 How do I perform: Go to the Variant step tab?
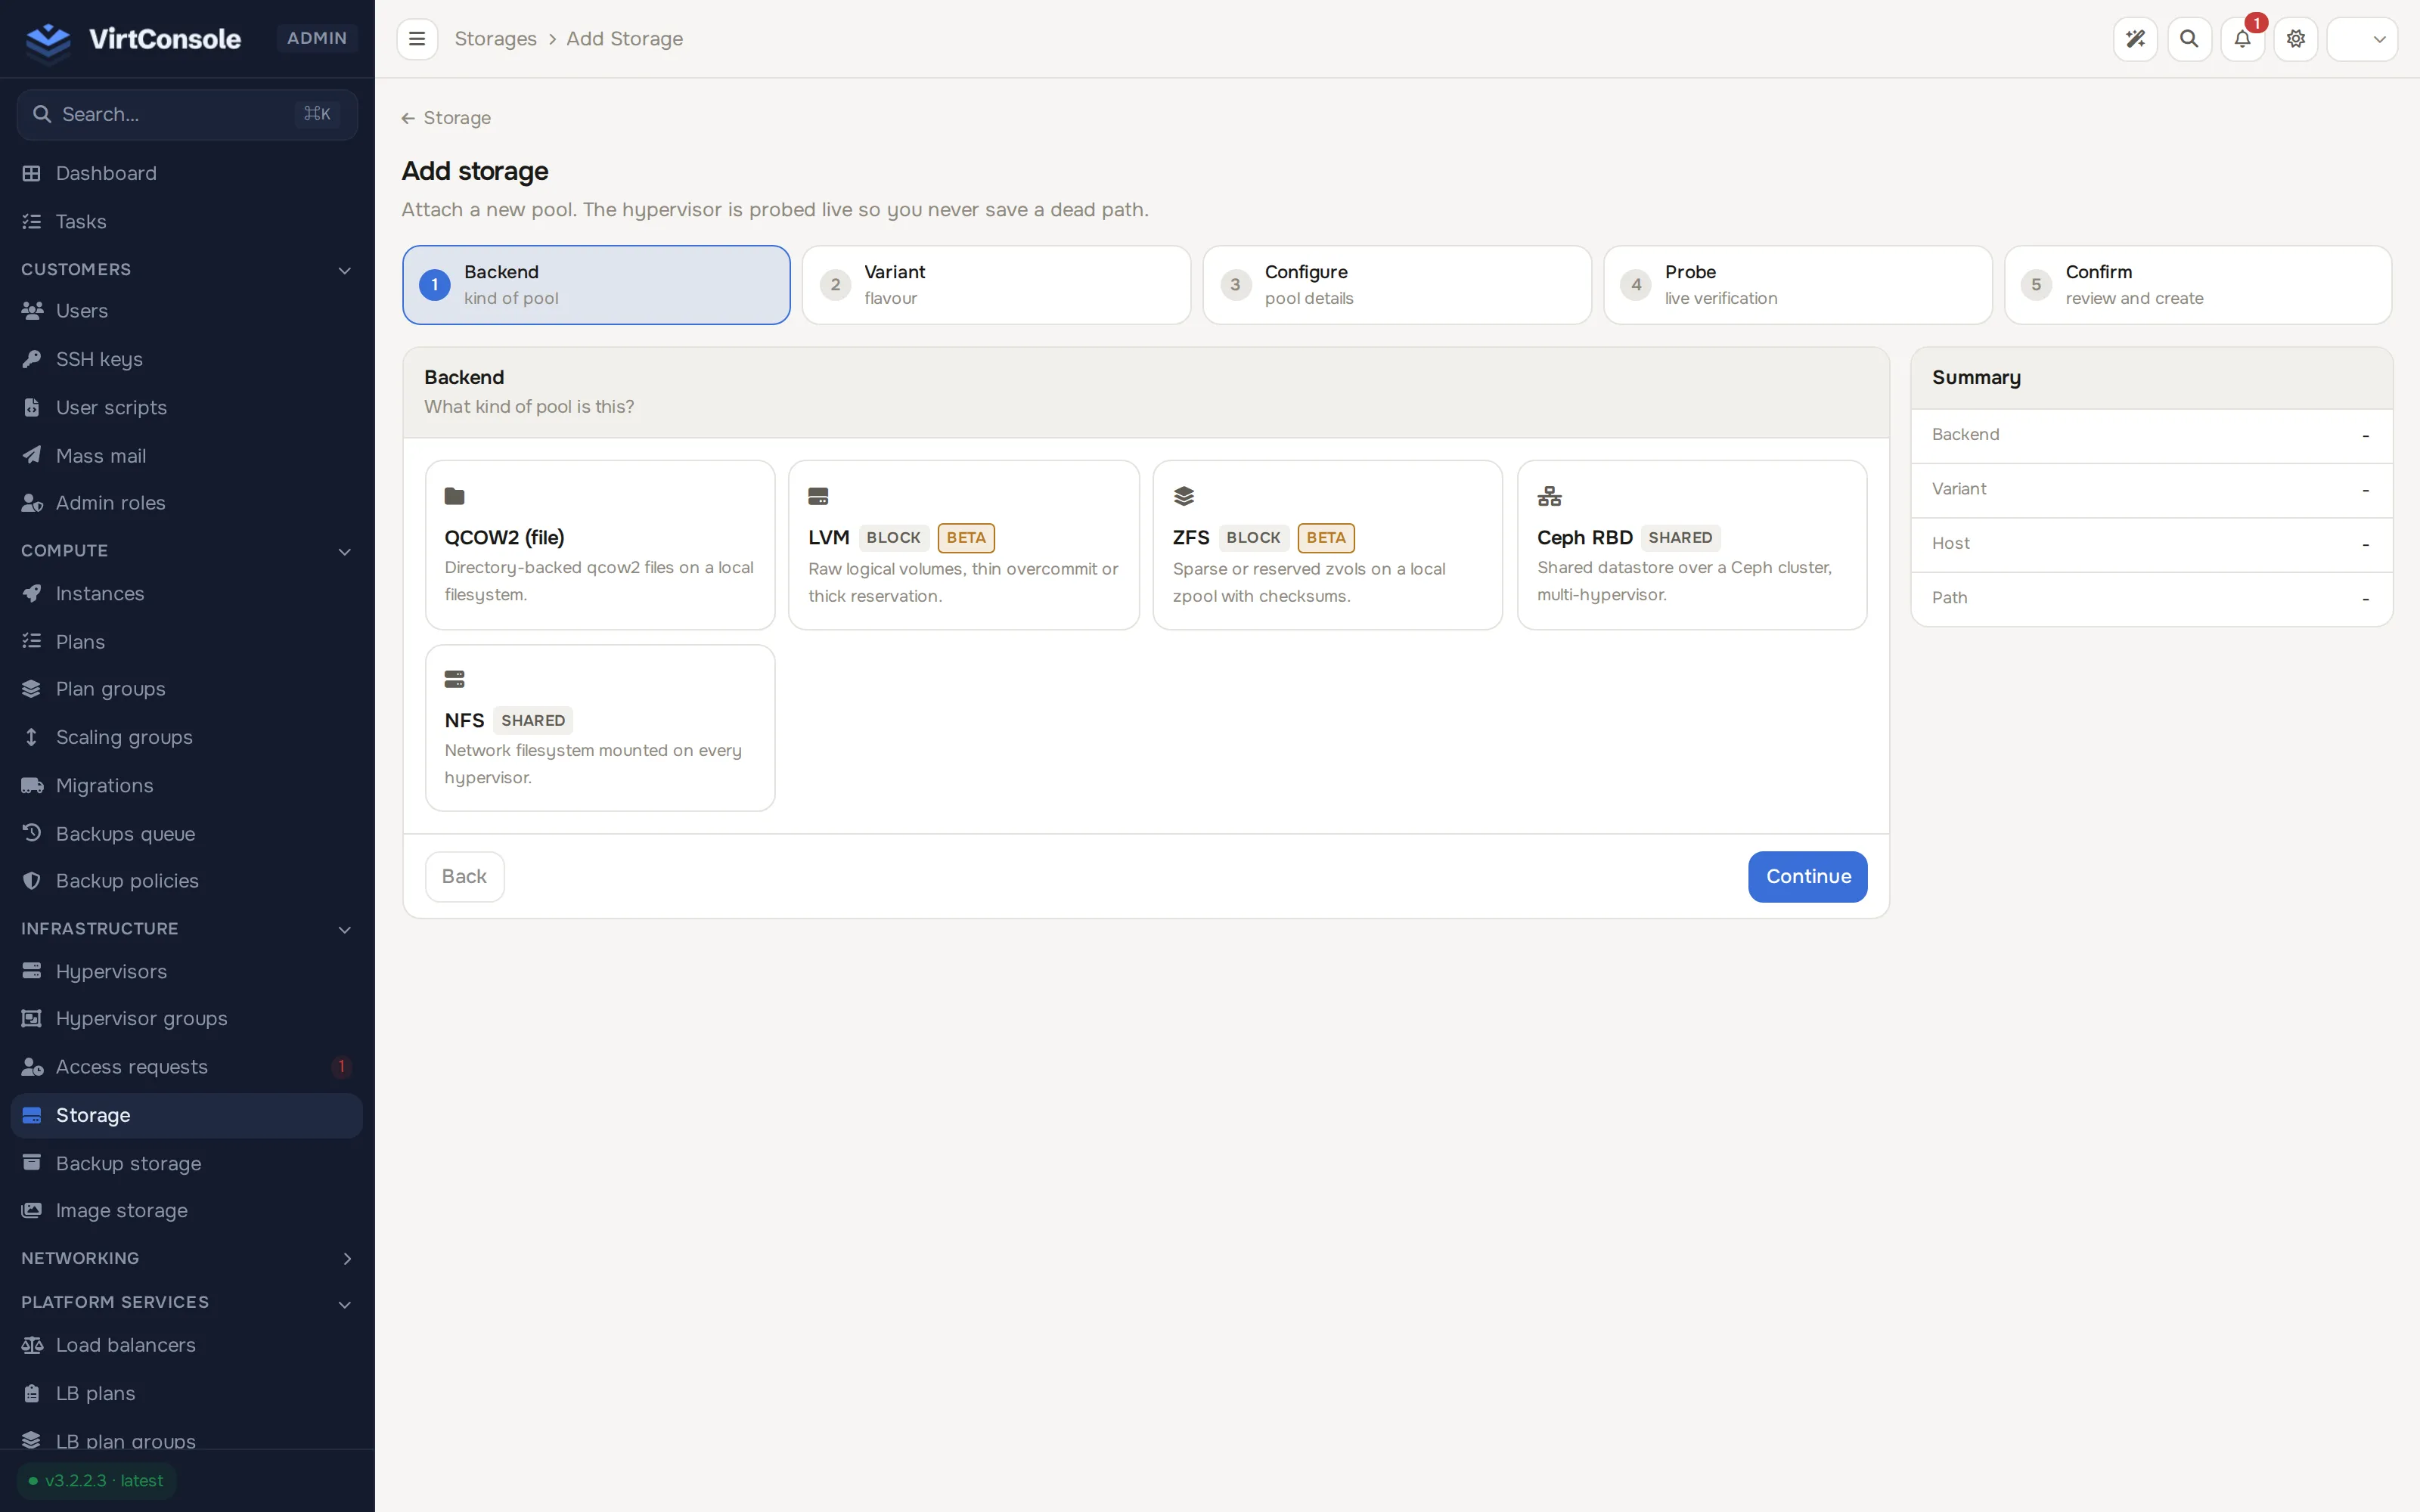997,285
